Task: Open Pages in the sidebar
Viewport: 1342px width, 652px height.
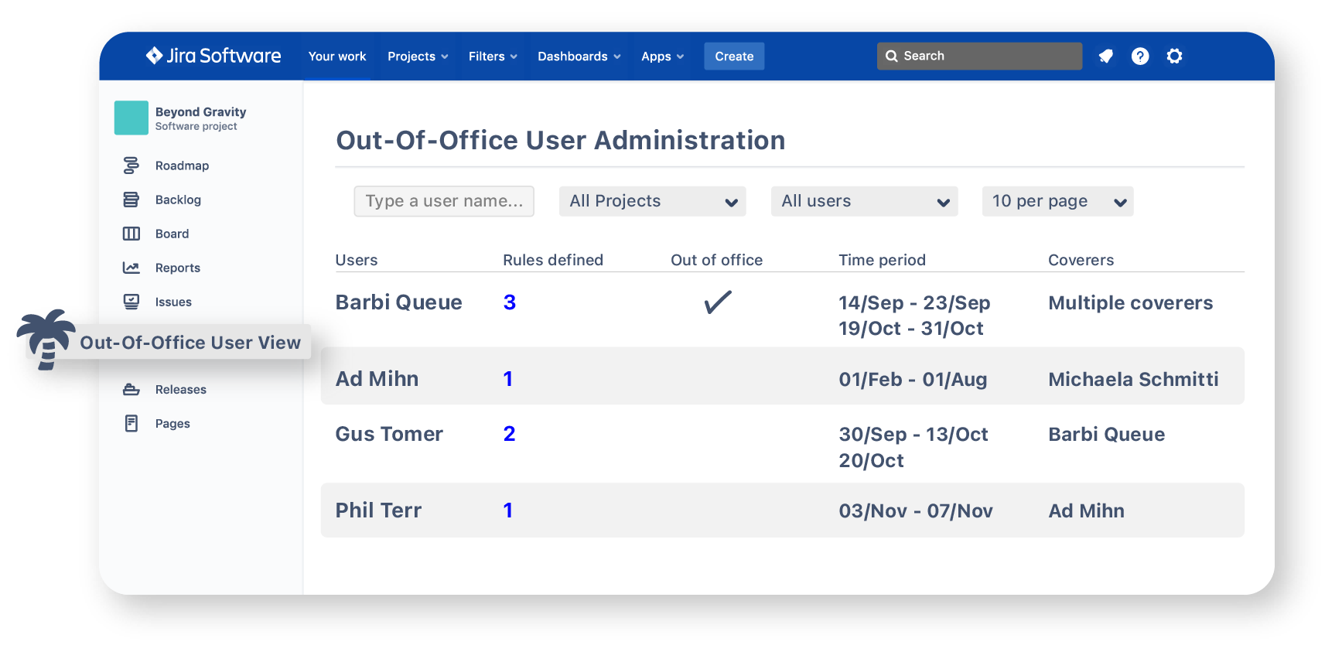Action: (x=172, y=423)
